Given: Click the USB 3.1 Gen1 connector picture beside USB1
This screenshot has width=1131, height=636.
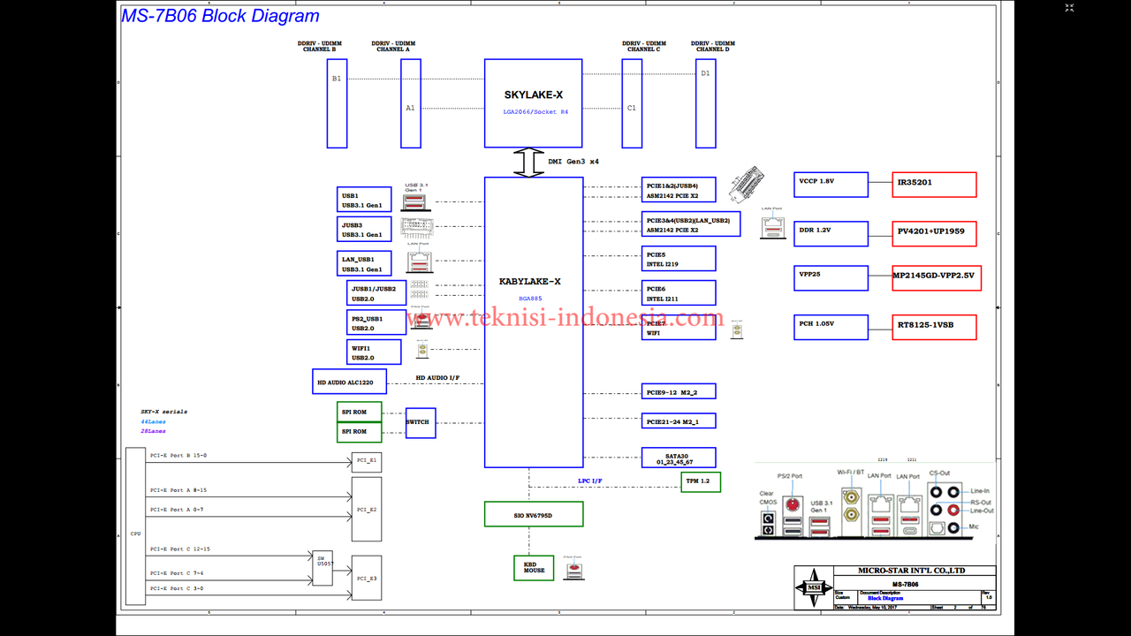Looking at the screenshot, I should click(414, 202).
